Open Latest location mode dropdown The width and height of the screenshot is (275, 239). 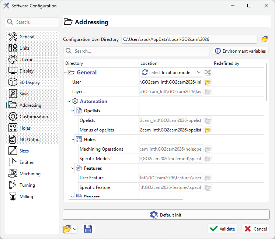point(171,73)
